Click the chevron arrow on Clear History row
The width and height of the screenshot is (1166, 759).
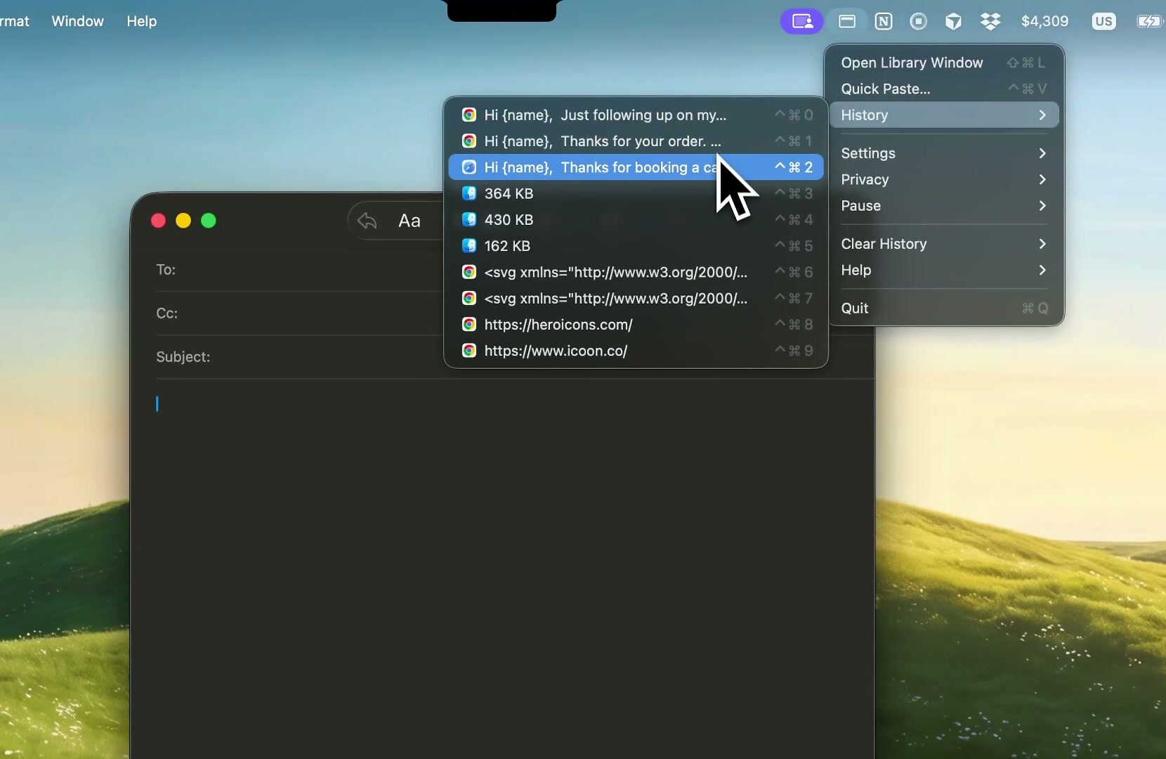click(1042, 244)
